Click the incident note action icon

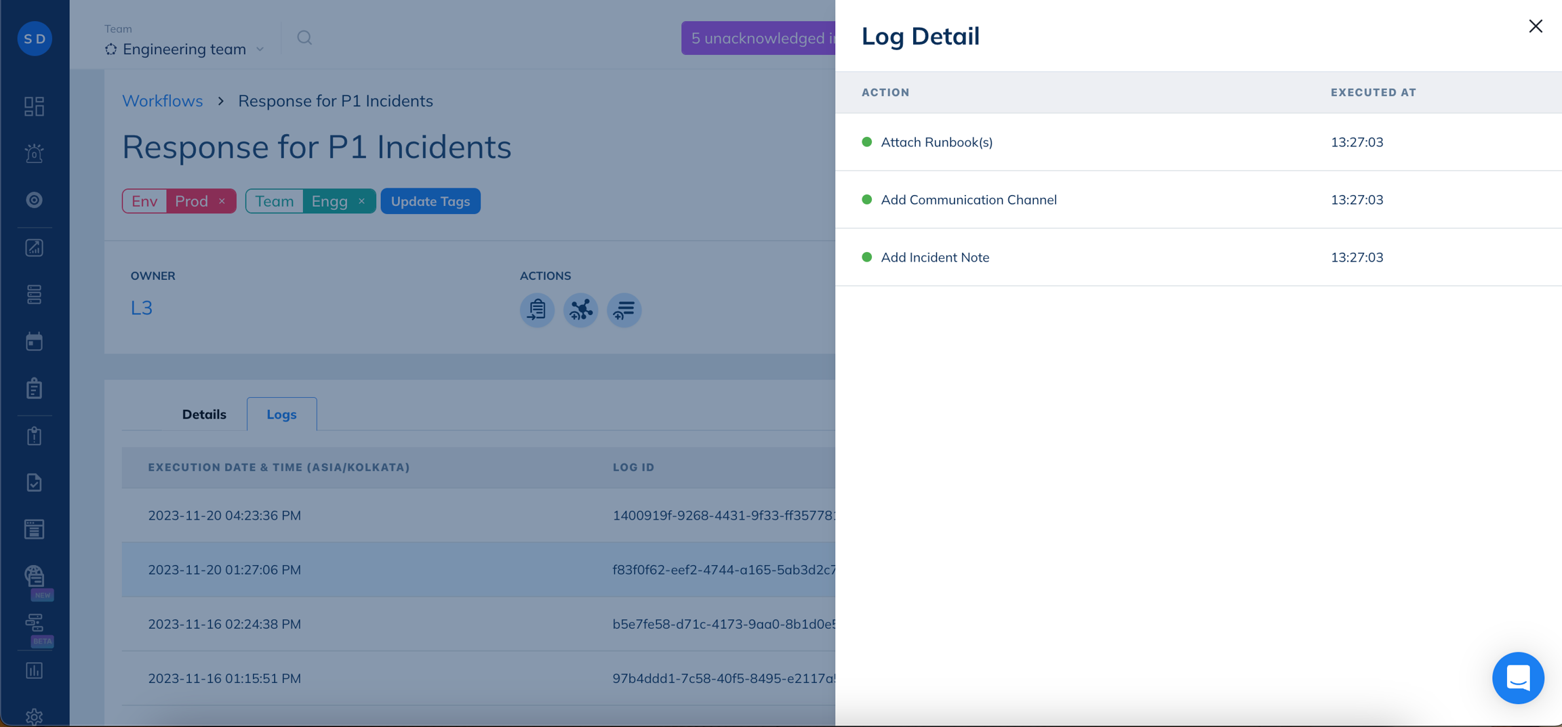click(x=624, y=310)
